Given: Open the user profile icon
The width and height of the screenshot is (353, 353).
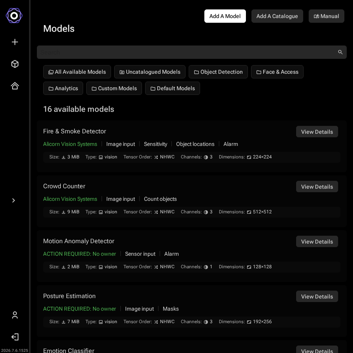Looking at the screenshot, I should pyautogui.click(x=15, y=315).
